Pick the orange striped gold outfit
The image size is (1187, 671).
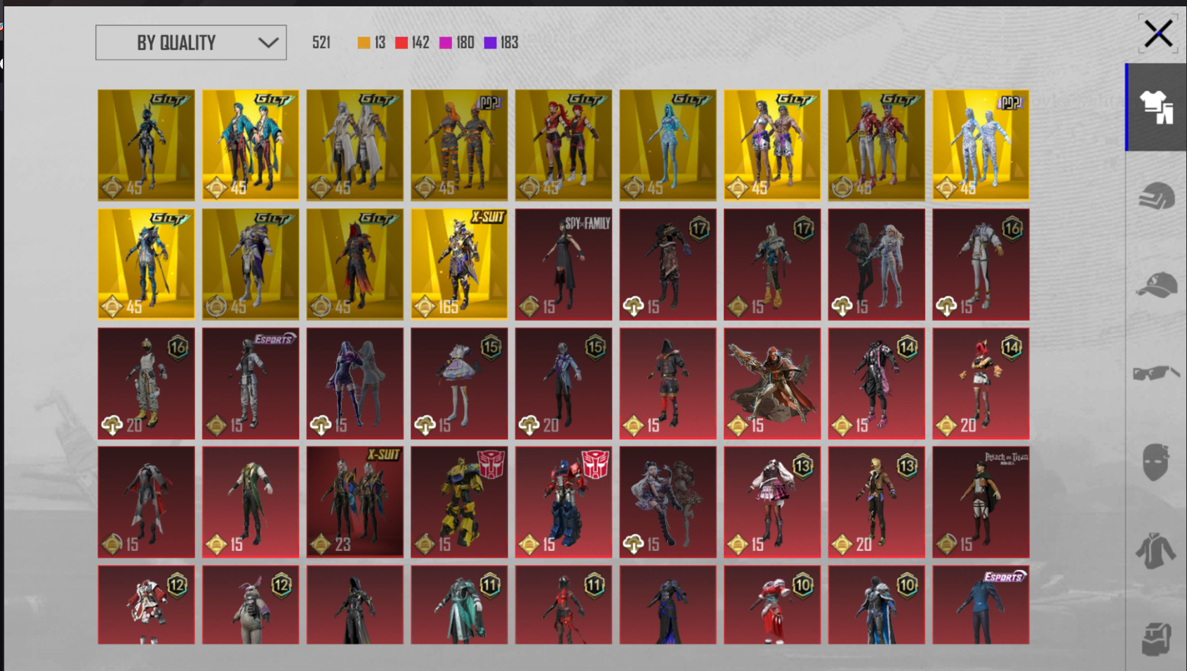pos(459,145)
